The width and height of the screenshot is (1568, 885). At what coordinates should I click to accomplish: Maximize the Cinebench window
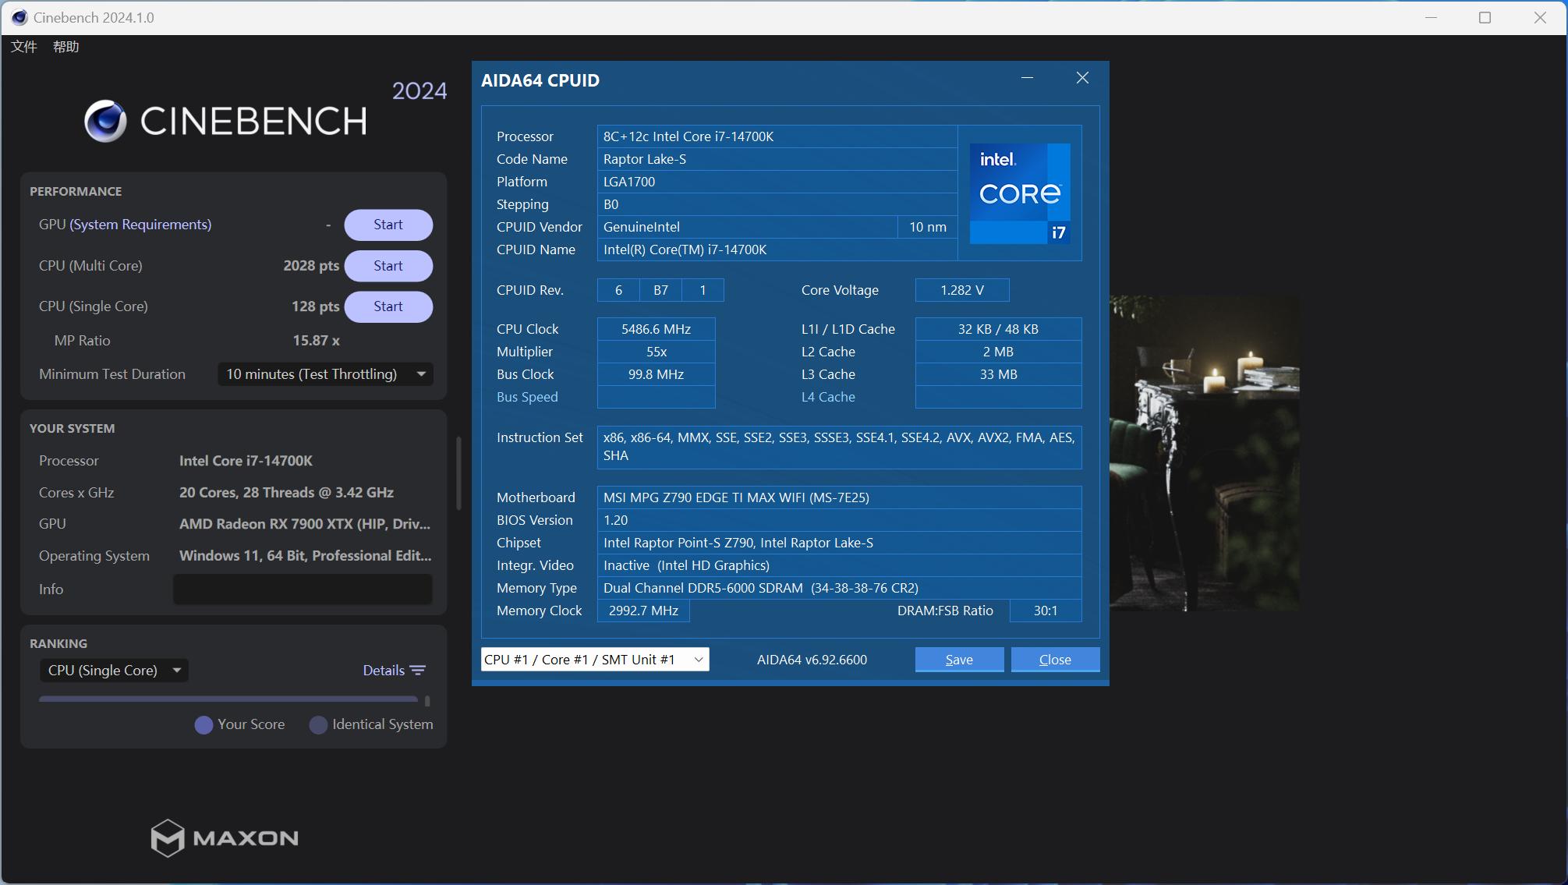click(x=1485, y=17)
